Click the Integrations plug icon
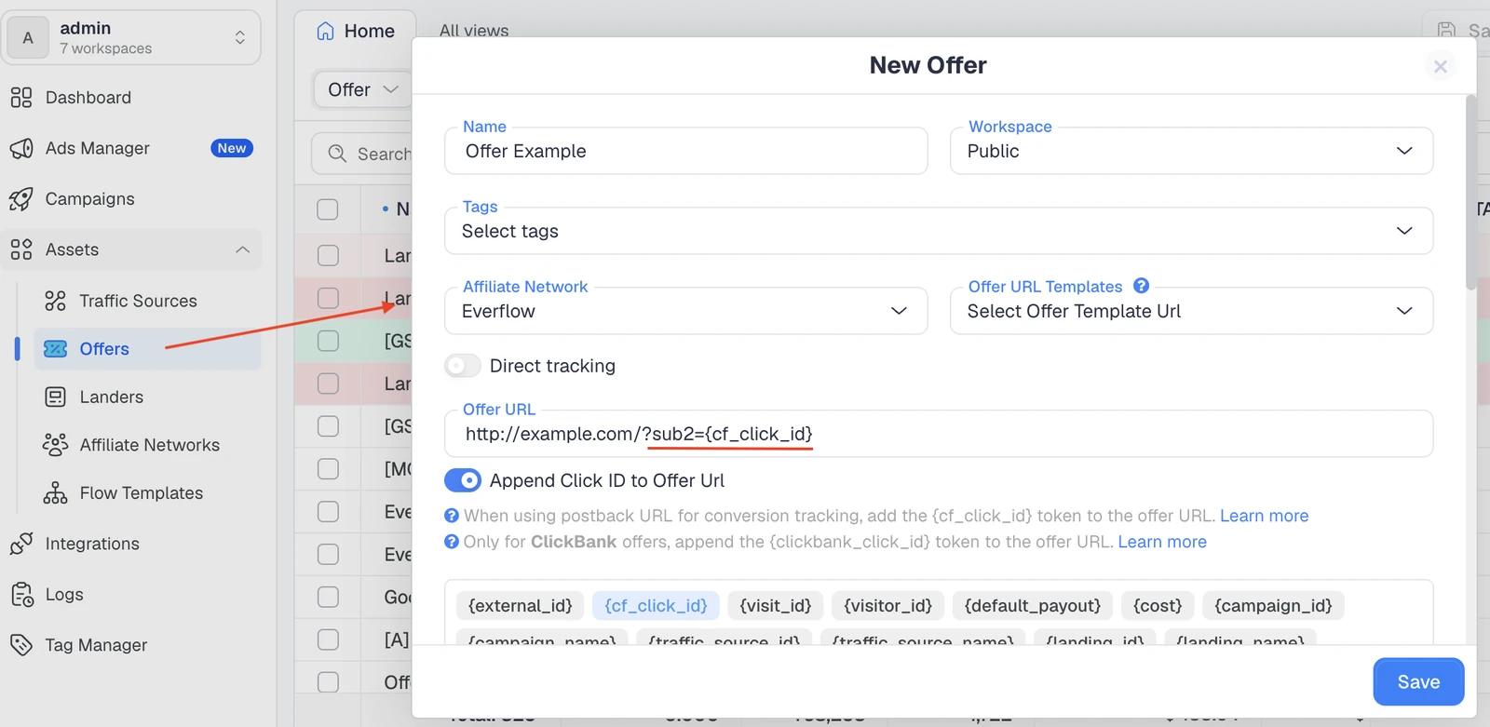 click(20, 544)
